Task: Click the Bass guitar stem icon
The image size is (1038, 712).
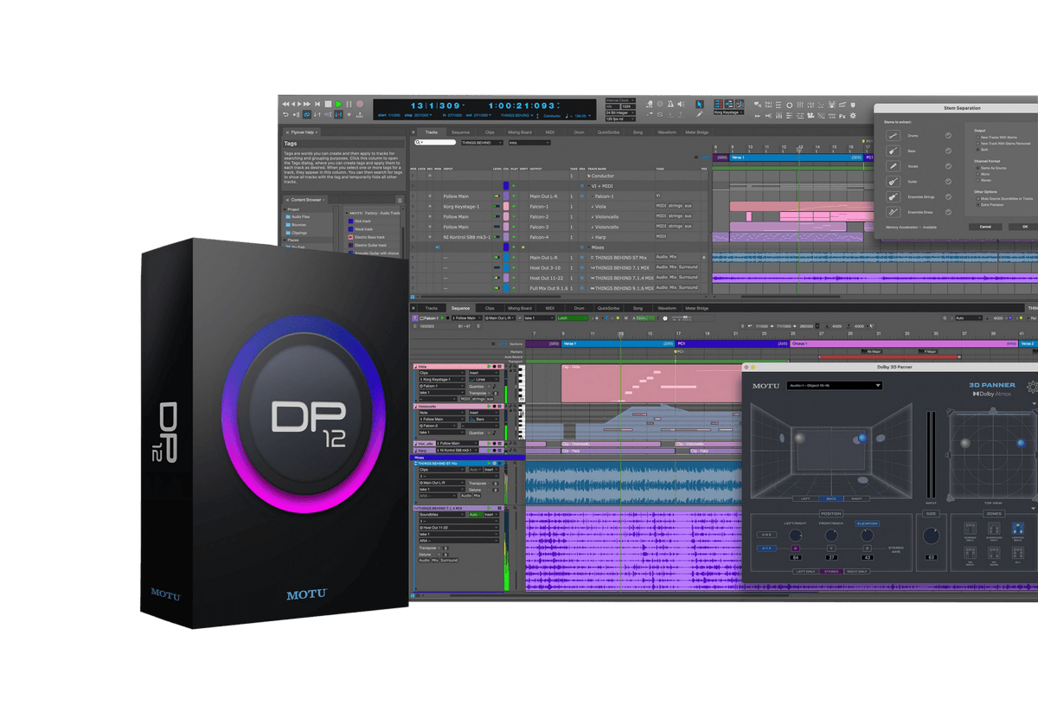Action: tap(894, 151)
